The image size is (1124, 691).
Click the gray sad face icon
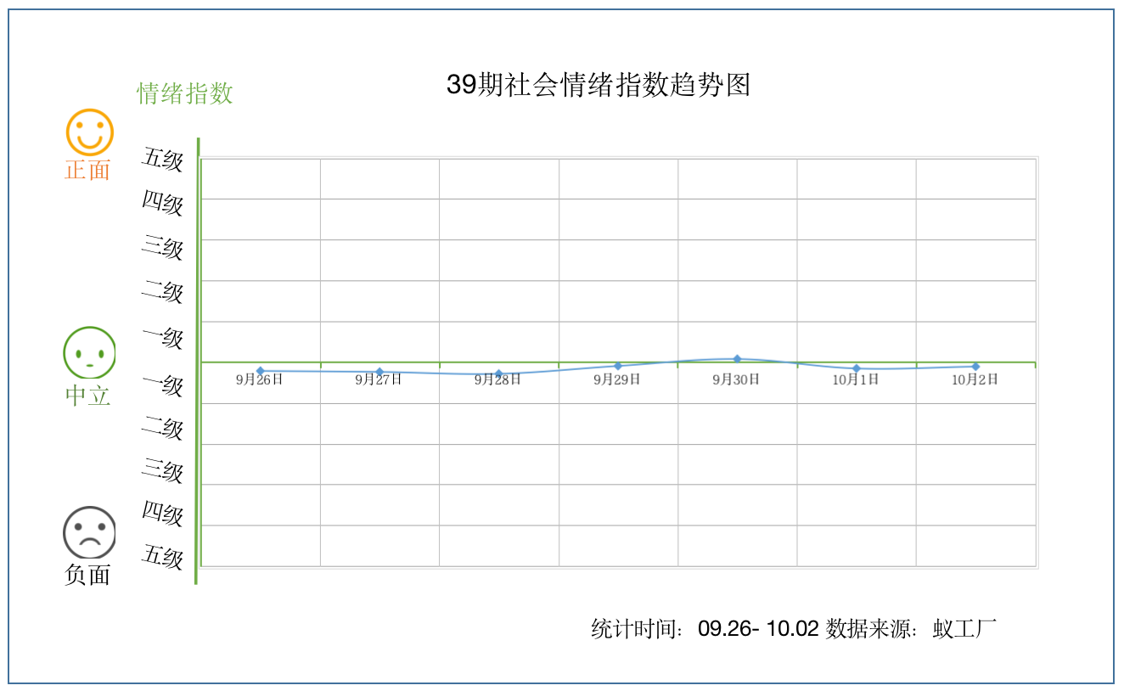(x=89, y=532)
